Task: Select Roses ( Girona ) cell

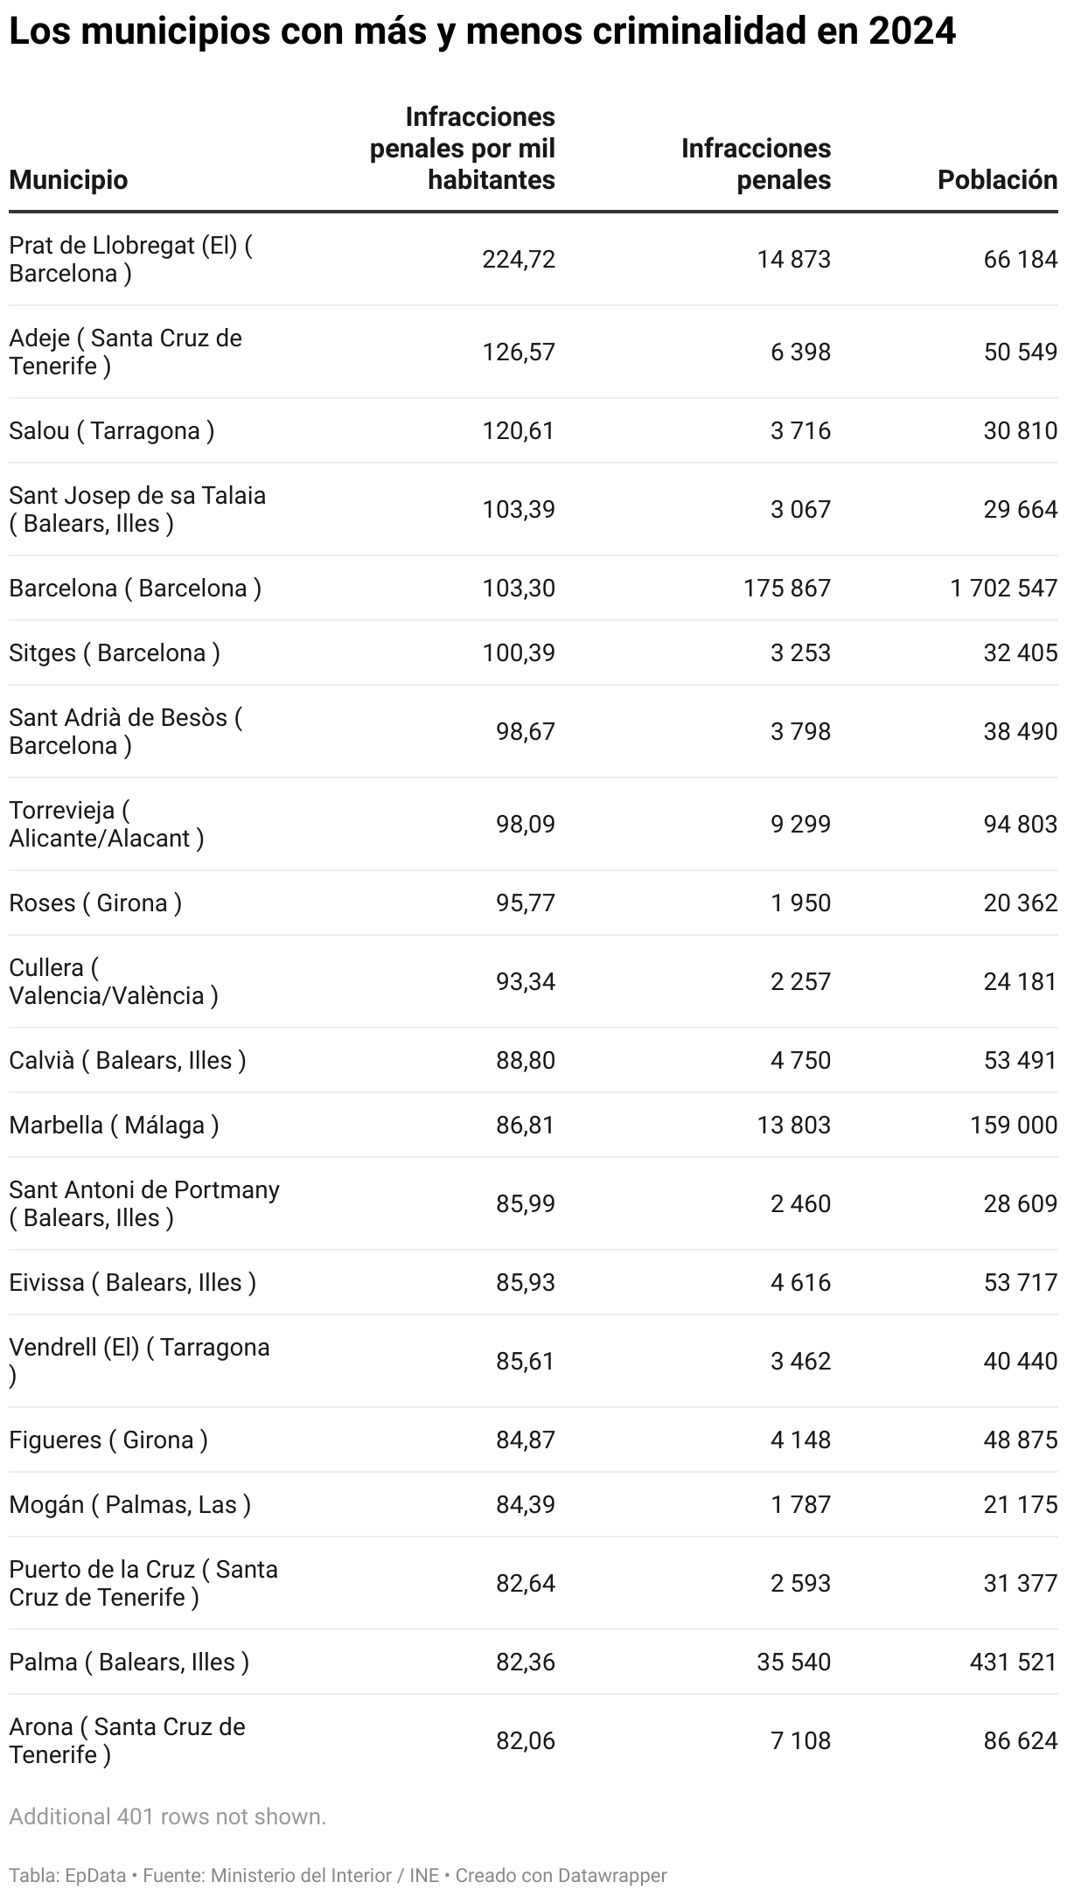Action: (95, 903)
